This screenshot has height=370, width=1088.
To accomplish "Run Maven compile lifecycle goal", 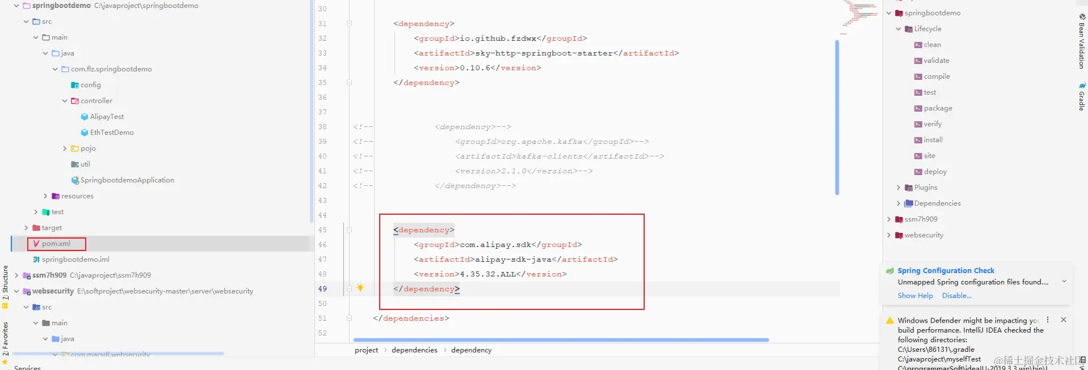I will point(936,76).
